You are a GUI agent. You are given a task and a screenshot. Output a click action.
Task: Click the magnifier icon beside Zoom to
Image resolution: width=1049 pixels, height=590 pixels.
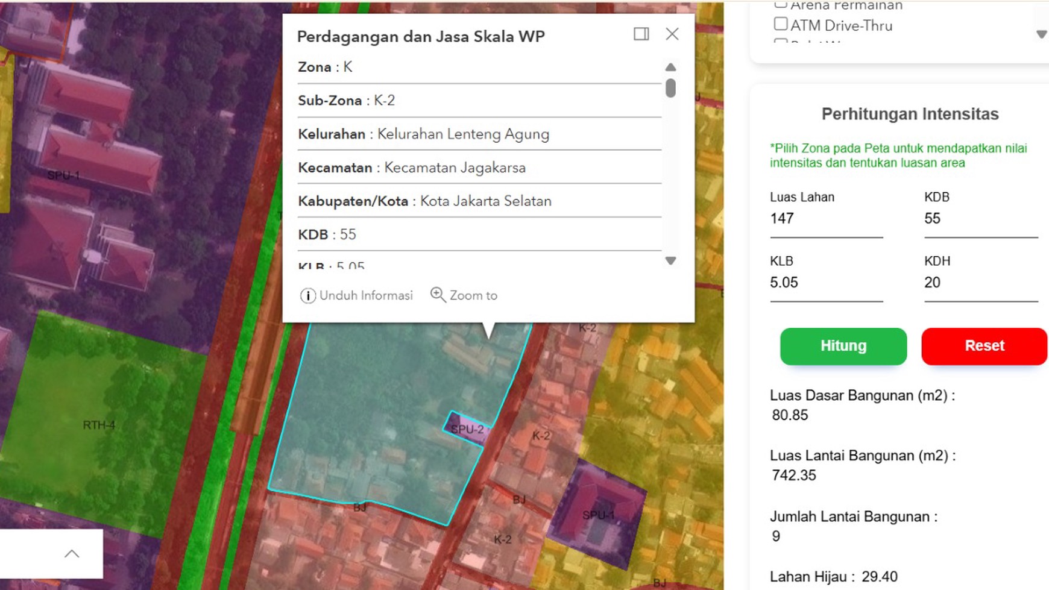point(438,295)
